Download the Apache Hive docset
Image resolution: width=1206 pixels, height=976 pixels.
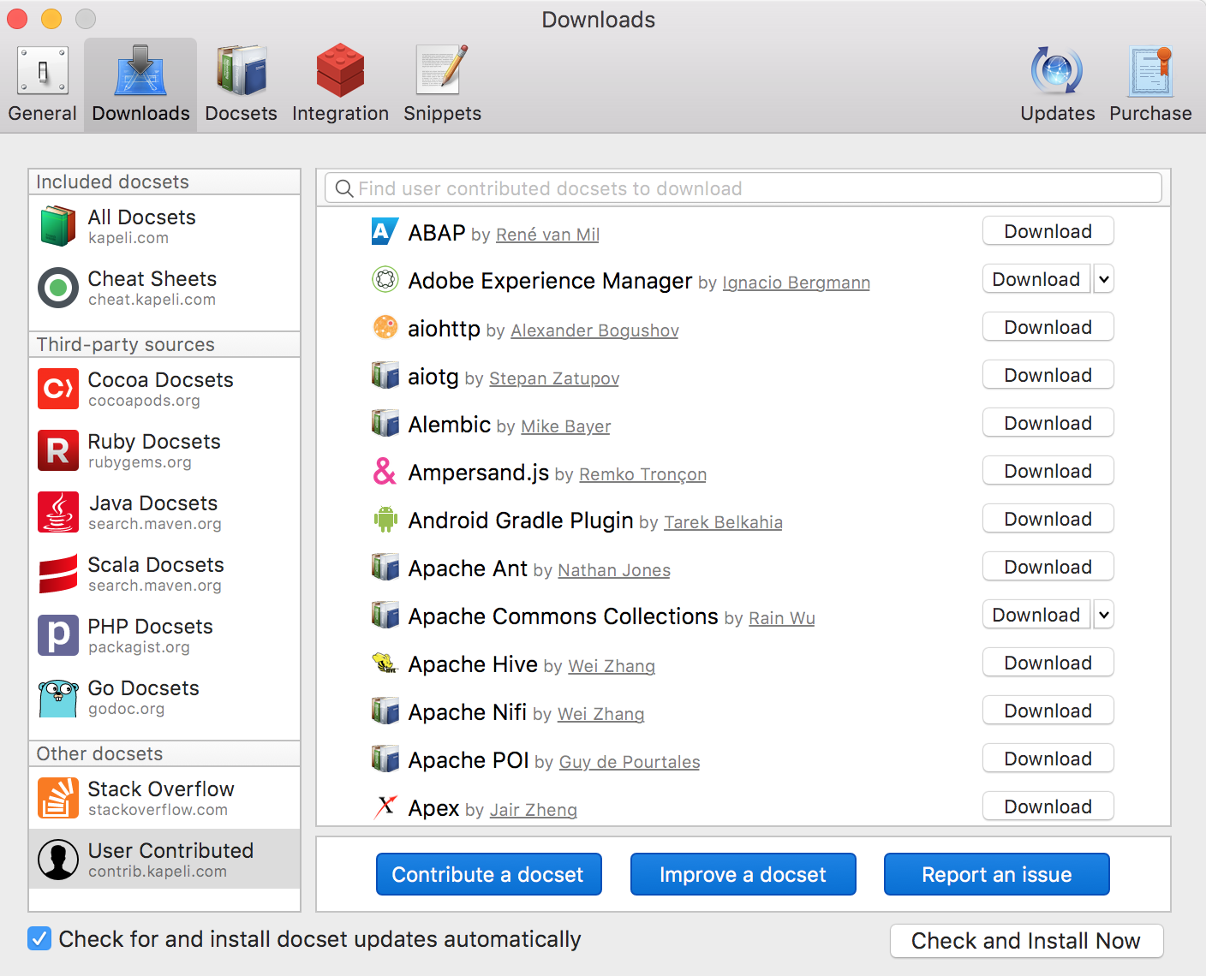(1048, 662)
